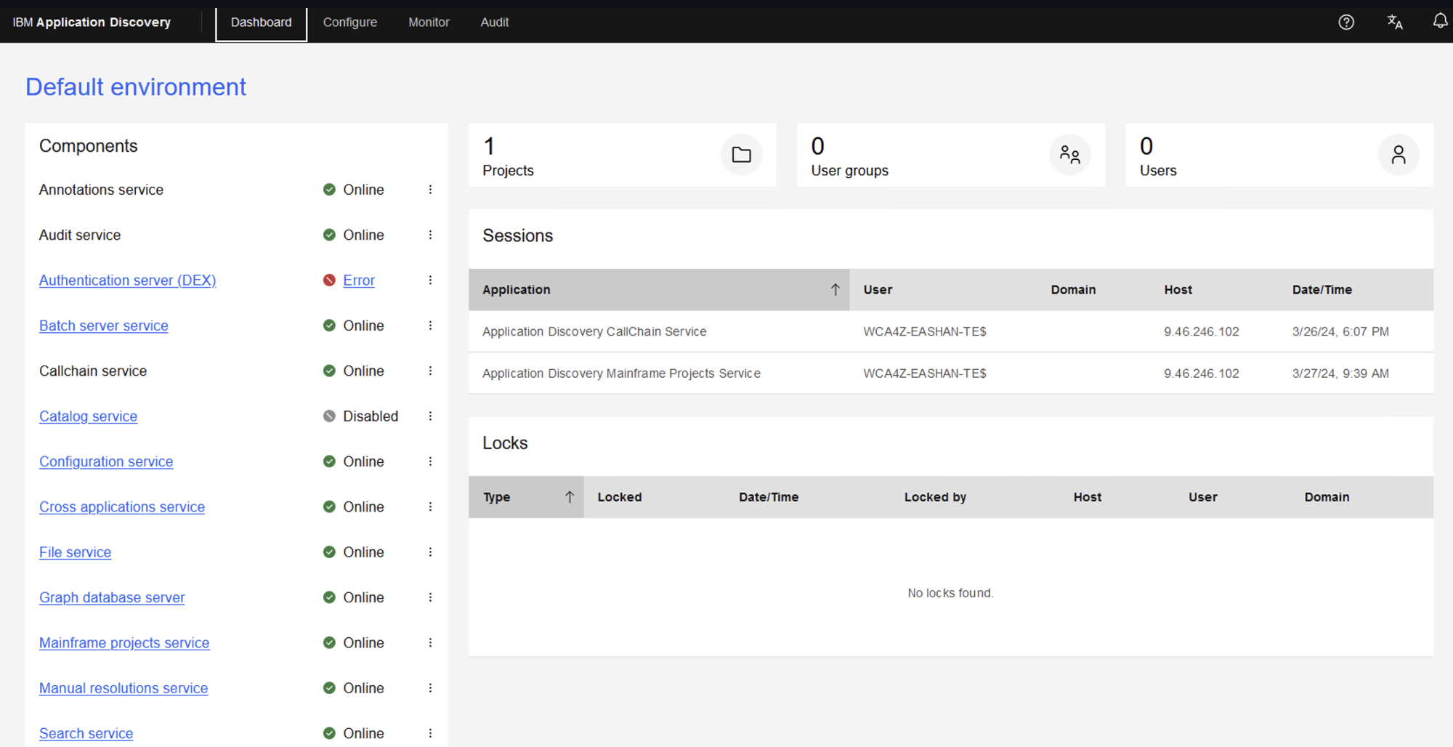Viewport: 1453px width, 747px height.
Task: Click the green Online status icon for Annotations service
Action: point(329,190)
